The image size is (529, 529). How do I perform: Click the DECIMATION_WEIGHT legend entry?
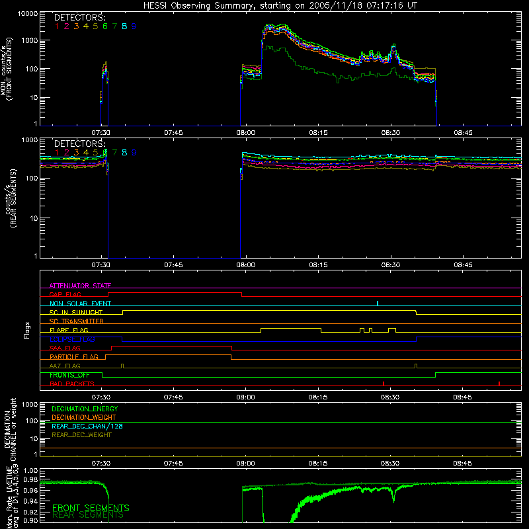(84, 417)
